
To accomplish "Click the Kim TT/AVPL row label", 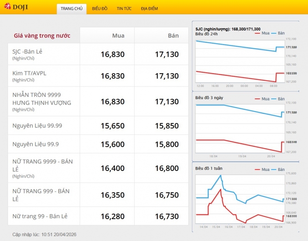I will pos(29,73).
